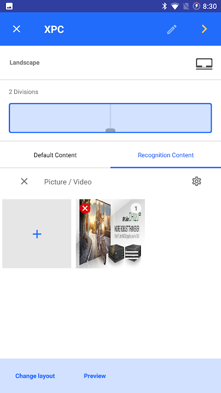Dismiss the Picture / Video section
The image size is (221, 393).
click(x=24, y=181)
